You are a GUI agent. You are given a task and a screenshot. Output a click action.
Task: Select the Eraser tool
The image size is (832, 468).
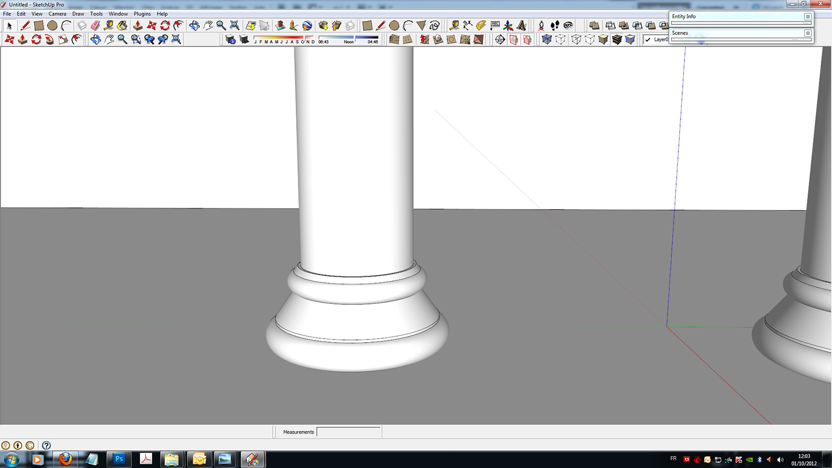pyautogui.click(x=95, y=26)
